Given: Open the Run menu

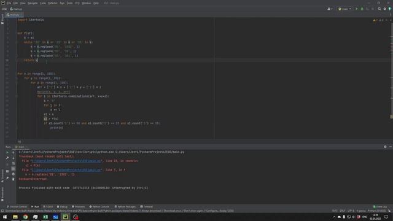Looking at the screenshot, I should tap(62, 3).
